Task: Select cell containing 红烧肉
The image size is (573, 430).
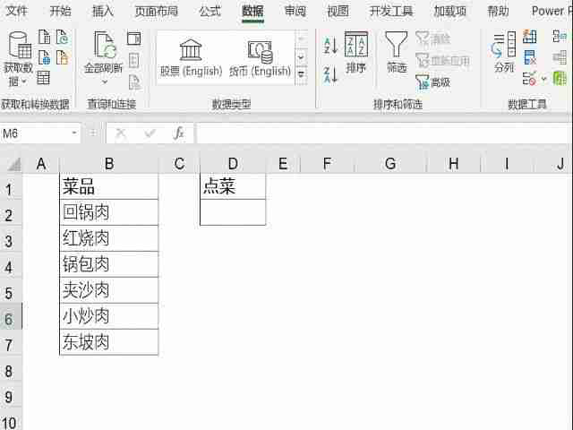Action: [x=109, y=238]
